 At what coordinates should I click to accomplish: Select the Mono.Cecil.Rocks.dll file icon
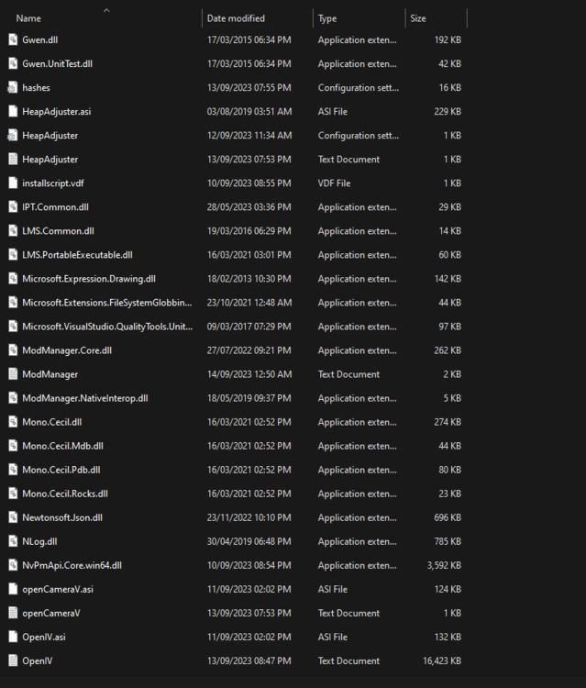pyautogui.click(x=13, y=494)
